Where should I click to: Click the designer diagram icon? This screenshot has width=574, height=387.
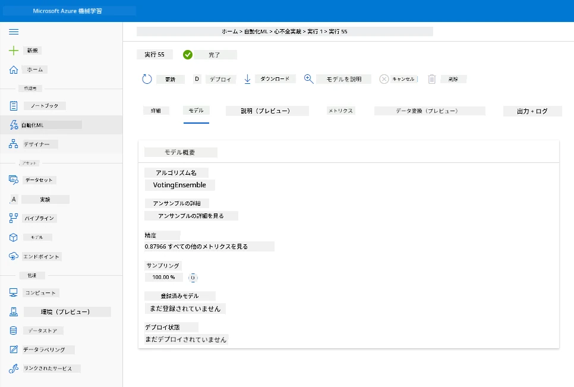[x=14, y=144]
